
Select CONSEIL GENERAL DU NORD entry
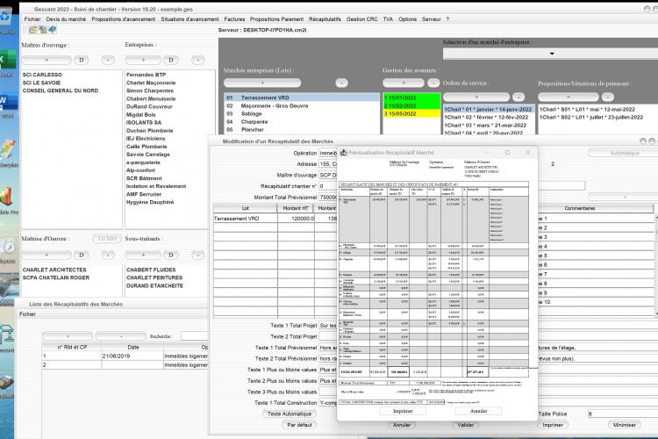61,90
